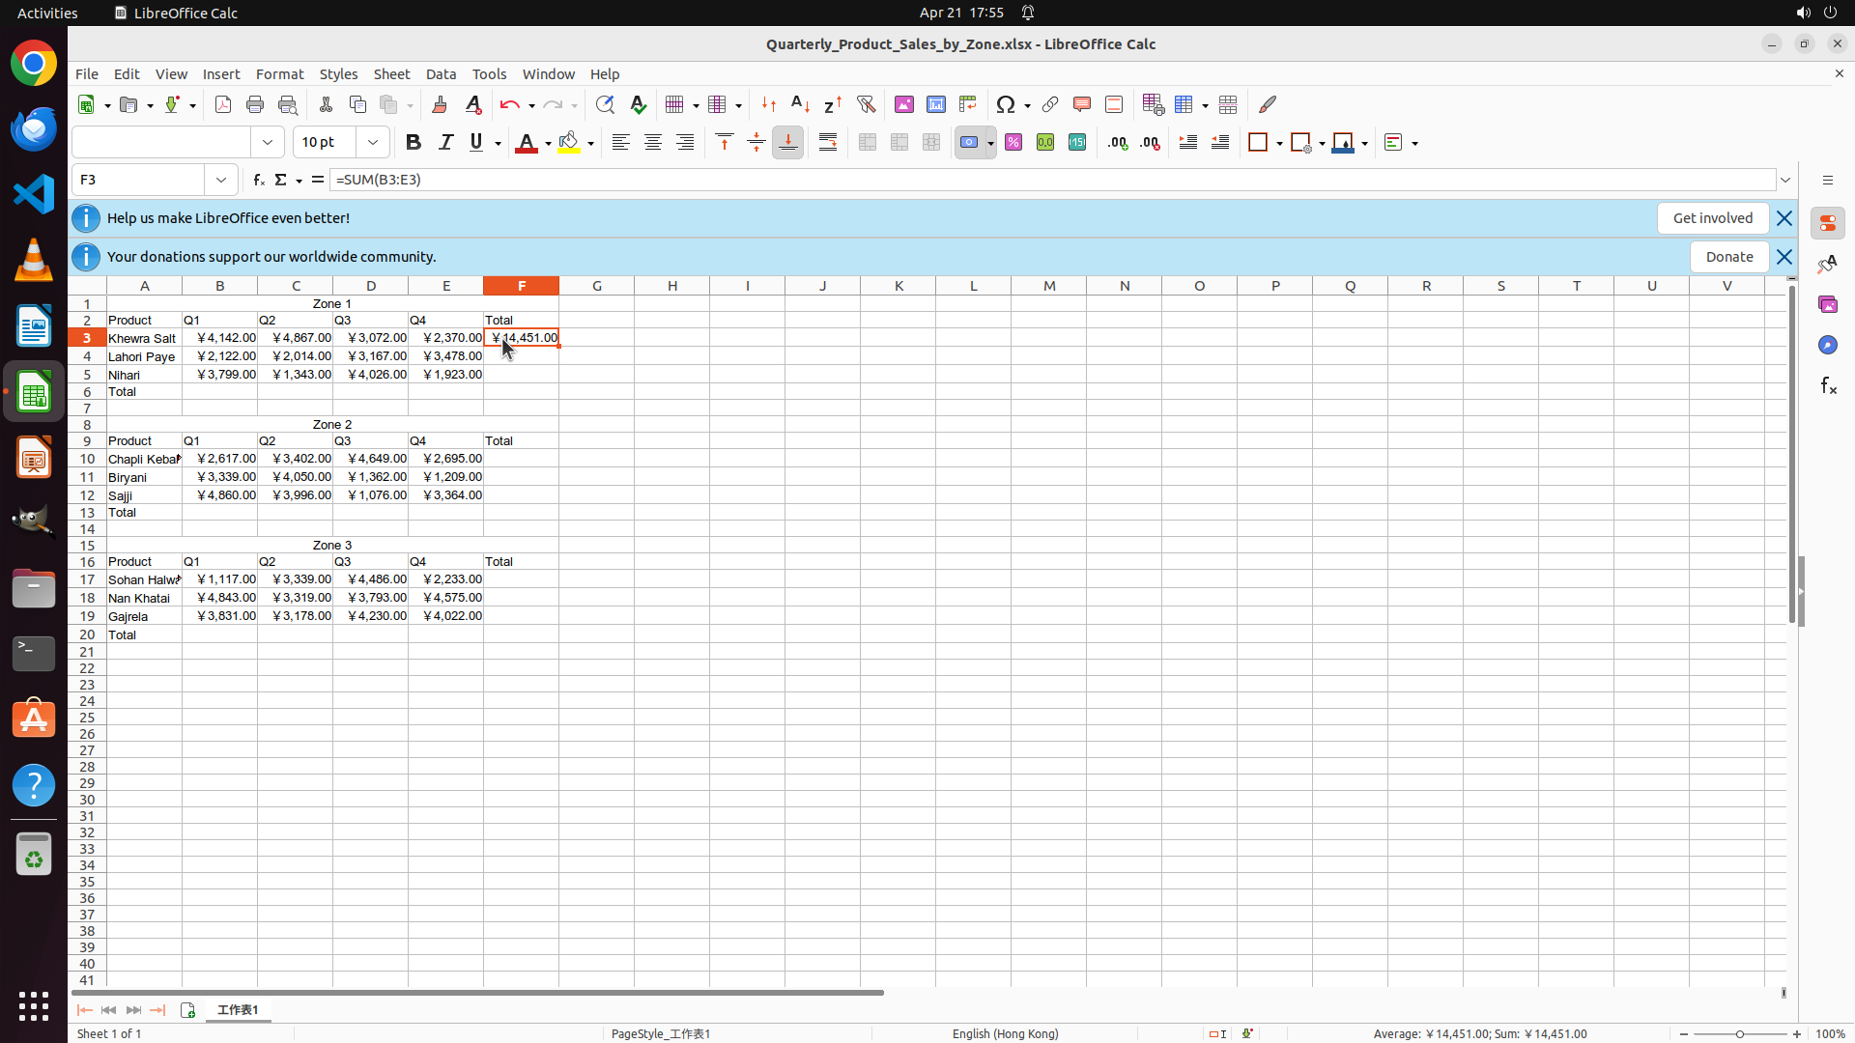This screenshot has width=1855, height=1043.
Task: Open the Data menu
Action: [441, 74]
